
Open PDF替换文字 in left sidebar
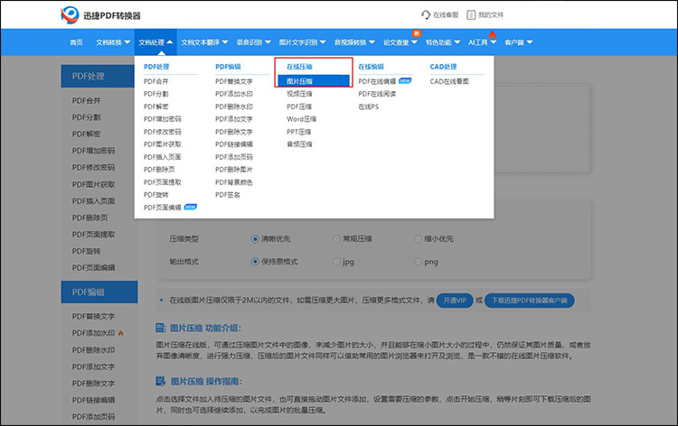coord(93,317)
